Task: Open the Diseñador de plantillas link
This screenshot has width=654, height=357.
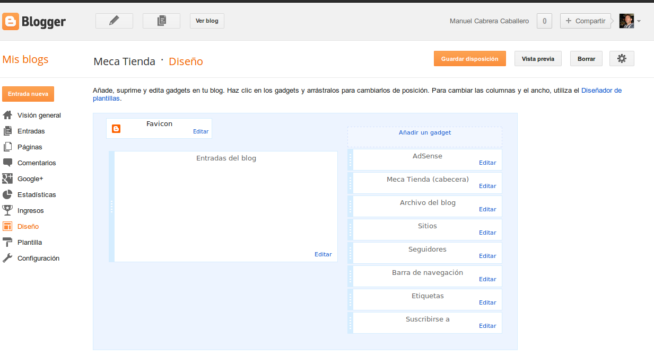Action: [601, 90]
